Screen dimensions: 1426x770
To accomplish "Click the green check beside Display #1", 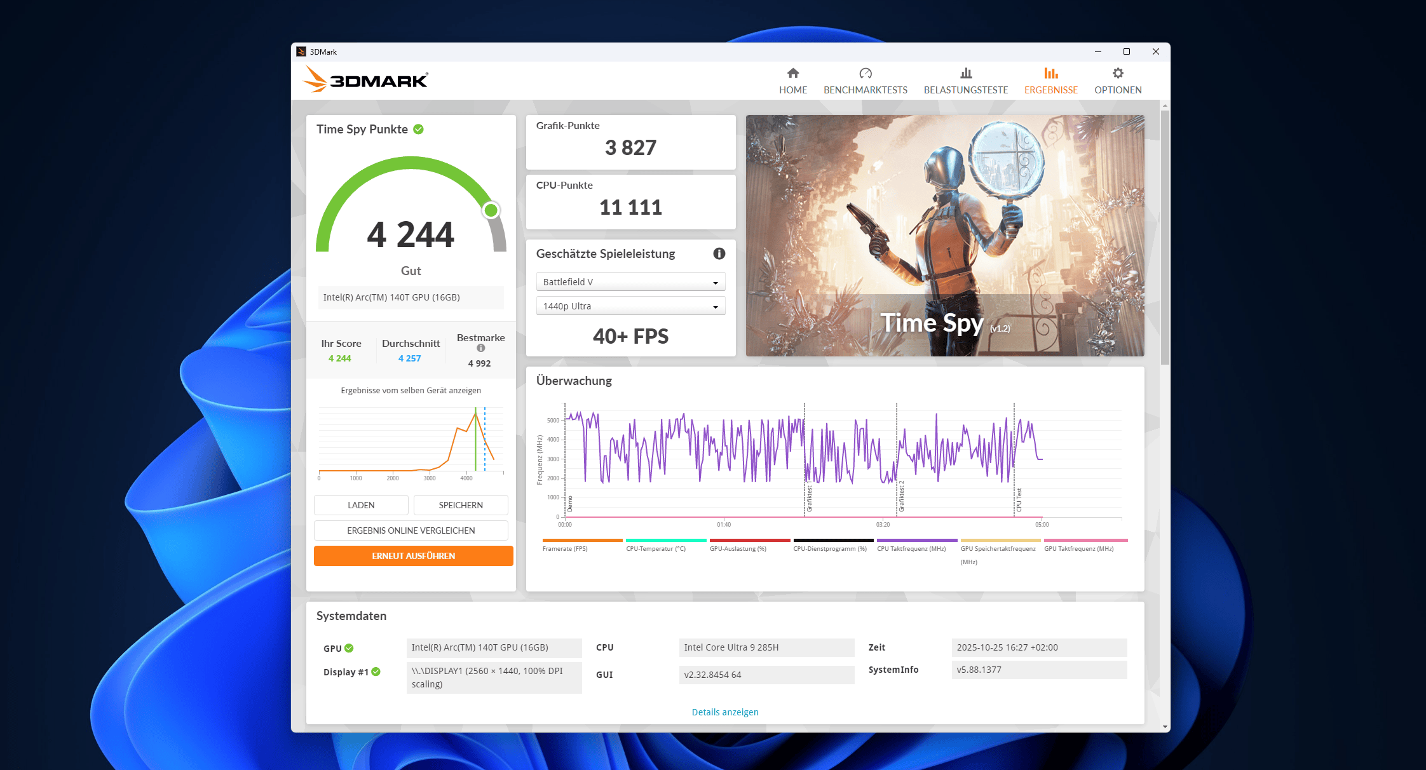I will 376,672.
